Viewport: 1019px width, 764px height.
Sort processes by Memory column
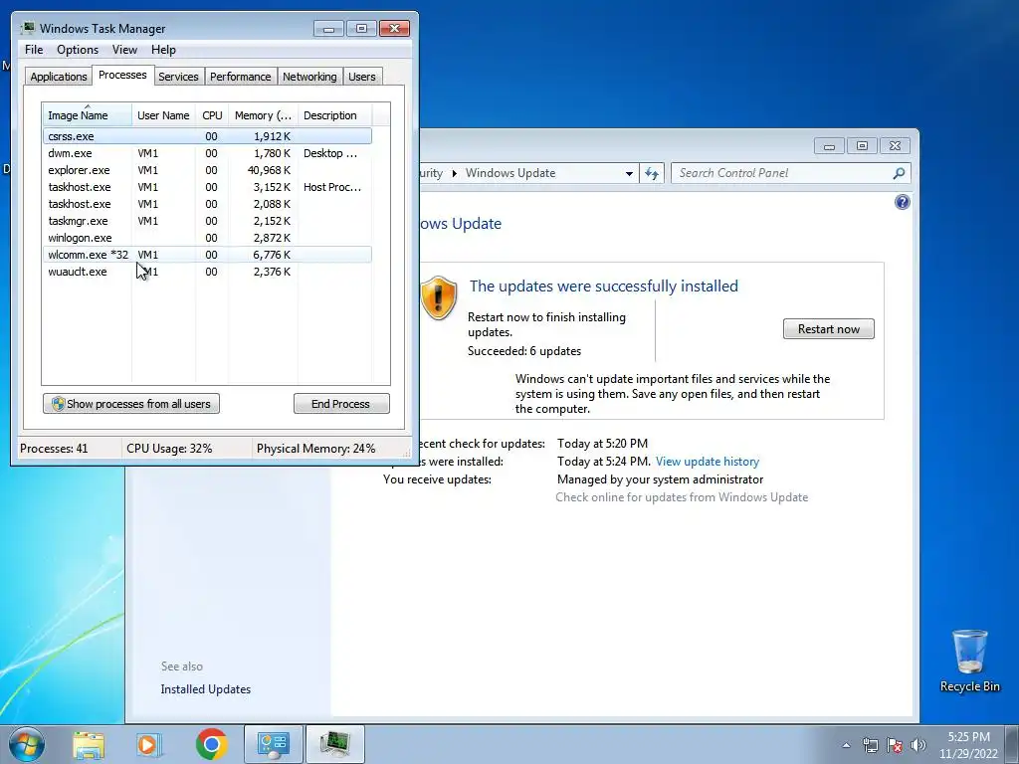tap(263, 115)
